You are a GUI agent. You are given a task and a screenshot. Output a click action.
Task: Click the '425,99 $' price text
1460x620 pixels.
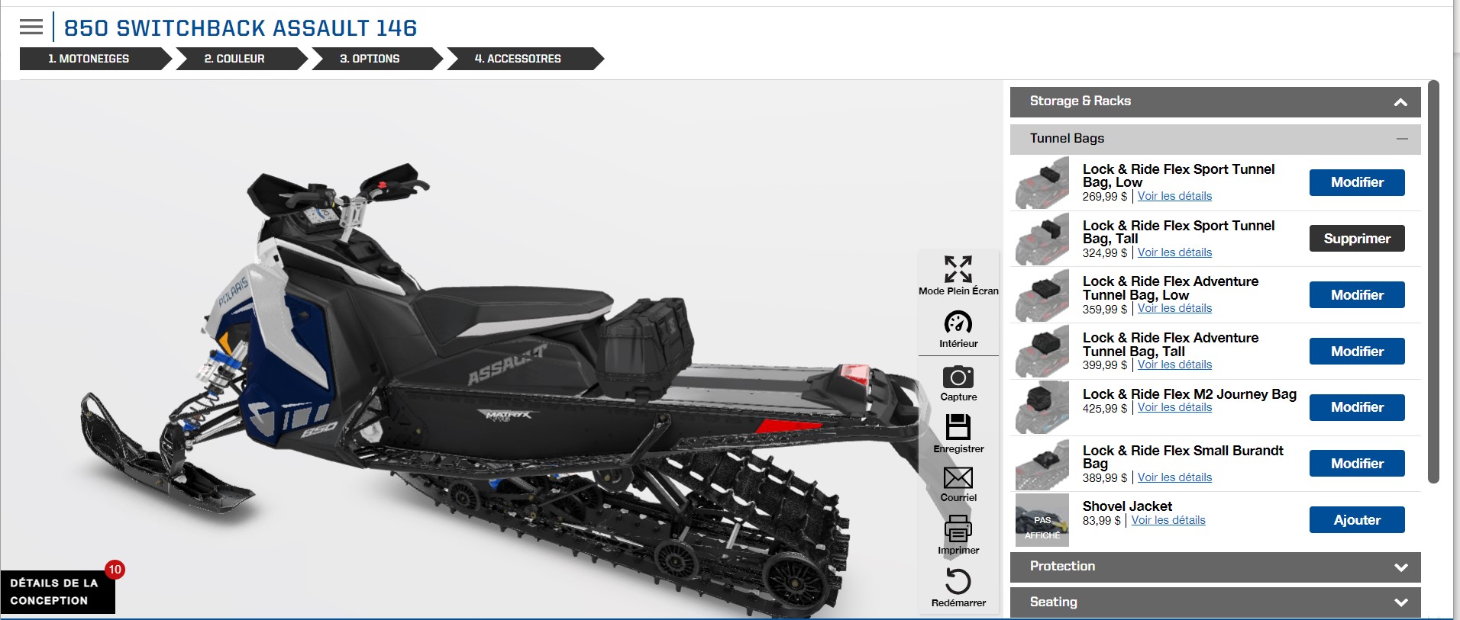1104,409
